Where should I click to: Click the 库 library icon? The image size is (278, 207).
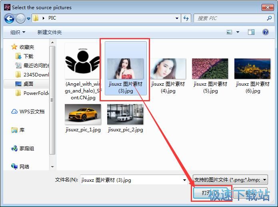[x=14, y=130]
